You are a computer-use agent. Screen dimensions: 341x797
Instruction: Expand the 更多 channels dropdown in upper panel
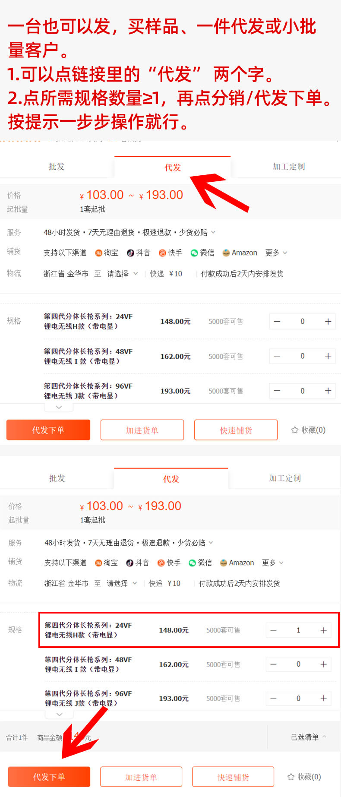pyautogui.click(x=276, y=253)
